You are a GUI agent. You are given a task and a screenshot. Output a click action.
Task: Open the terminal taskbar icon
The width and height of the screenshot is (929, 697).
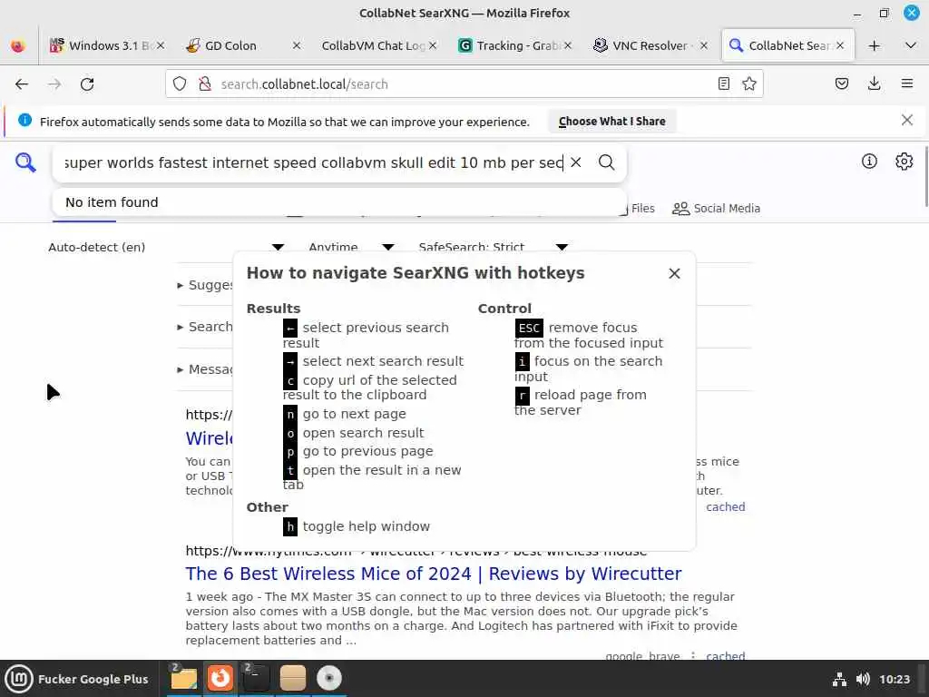(x=256, y=679)
